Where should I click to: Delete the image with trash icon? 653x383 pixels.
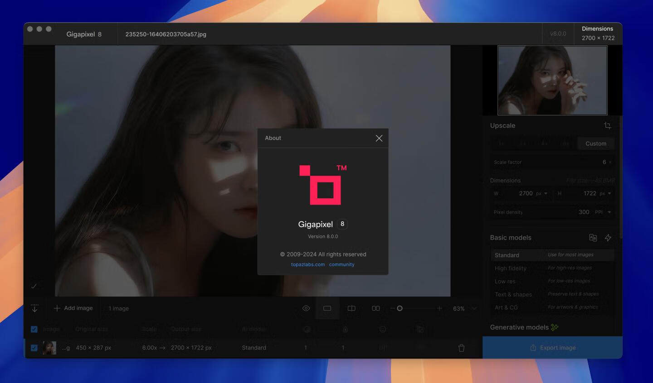461,348
